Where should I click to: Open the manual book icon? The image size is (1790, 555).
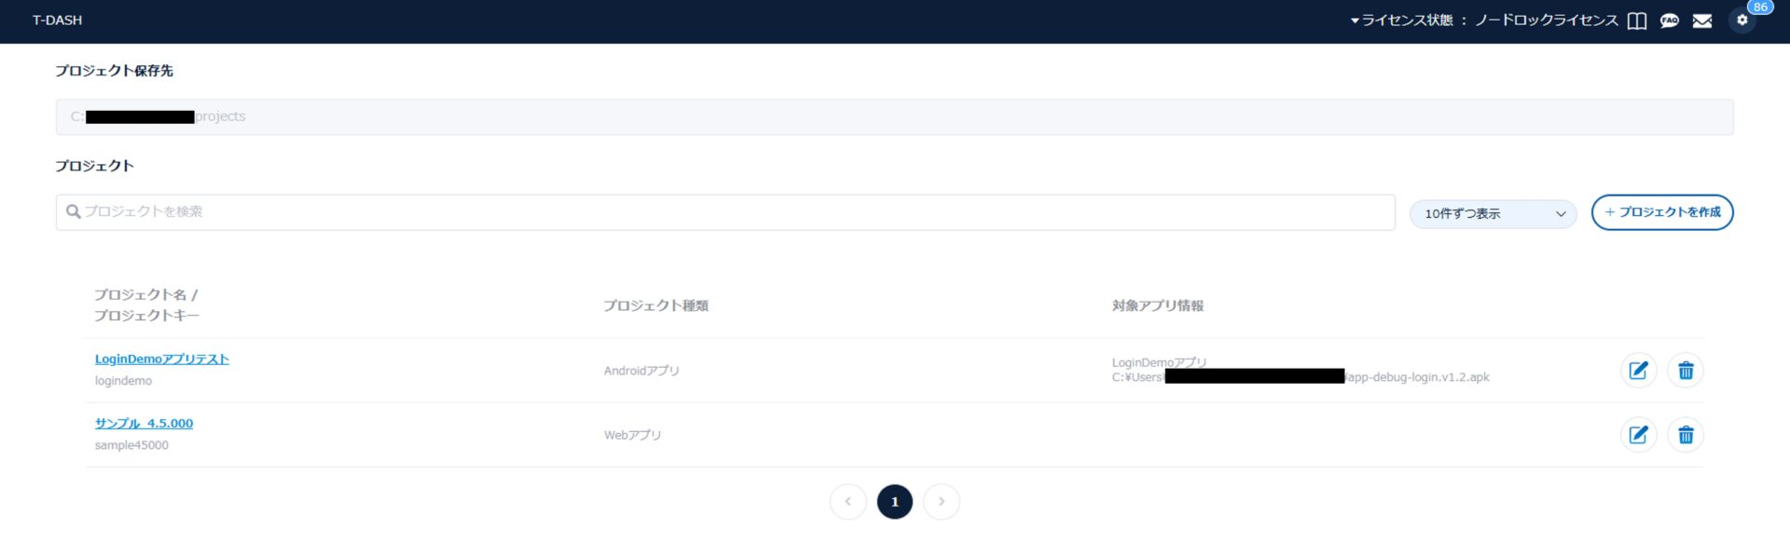pos(1636,20)
